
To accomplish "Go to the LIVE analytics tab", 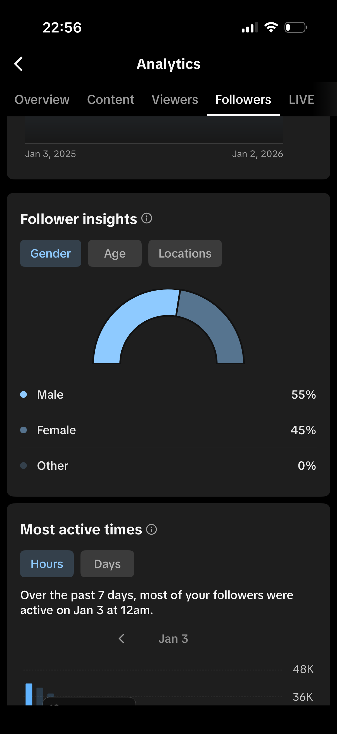I will tap(302, 100).
